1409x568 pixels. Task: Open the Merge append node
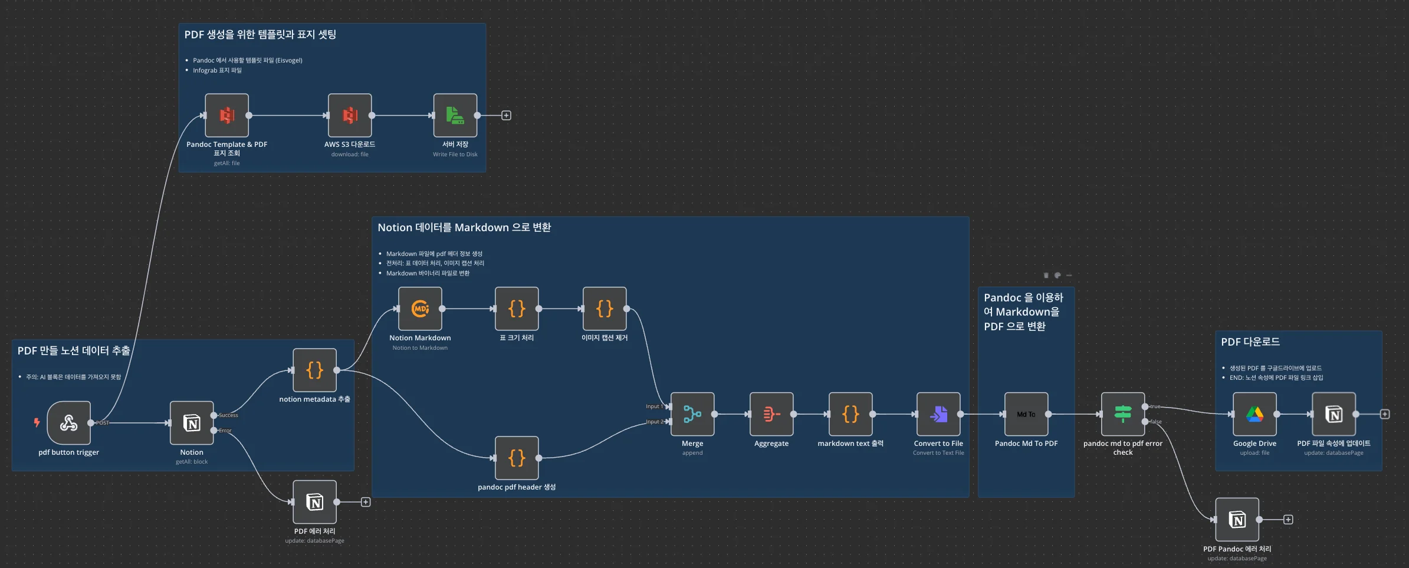pos(692,414)
